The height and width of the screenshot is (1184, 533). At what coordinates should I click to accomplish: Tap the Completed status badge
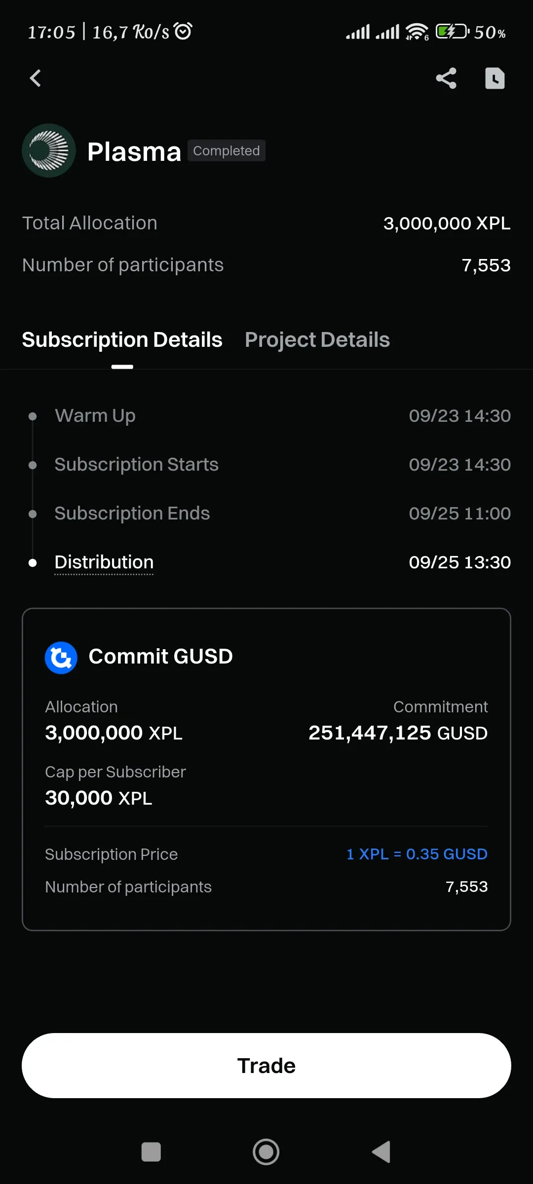pyautogui.click(x=227, y=150)
